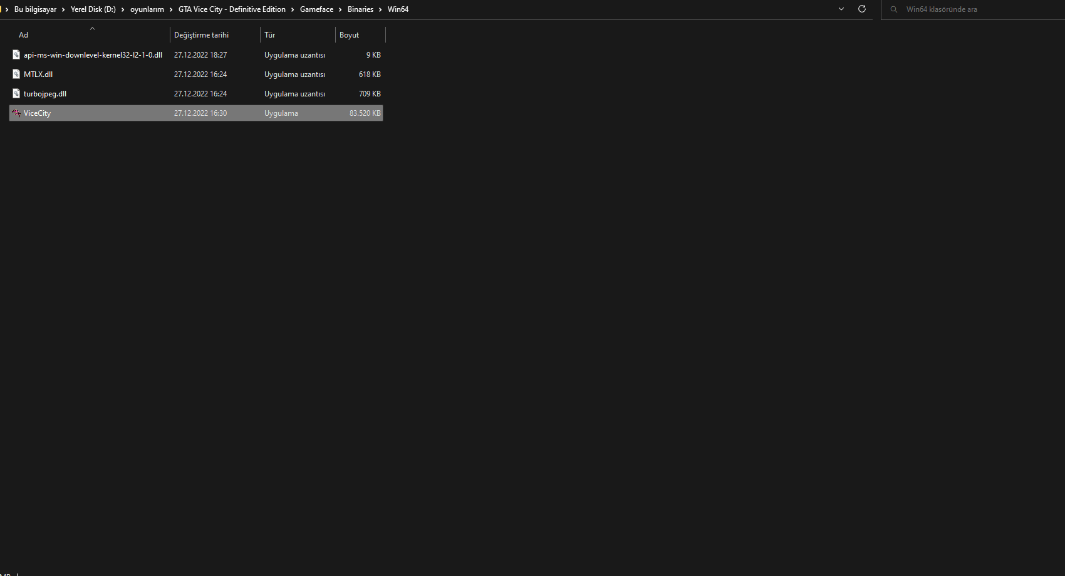Sort by Değiştirme tarihi column header
This screenshot has width=1065, height=576.
pyautogui.click(x=201, y=35)
